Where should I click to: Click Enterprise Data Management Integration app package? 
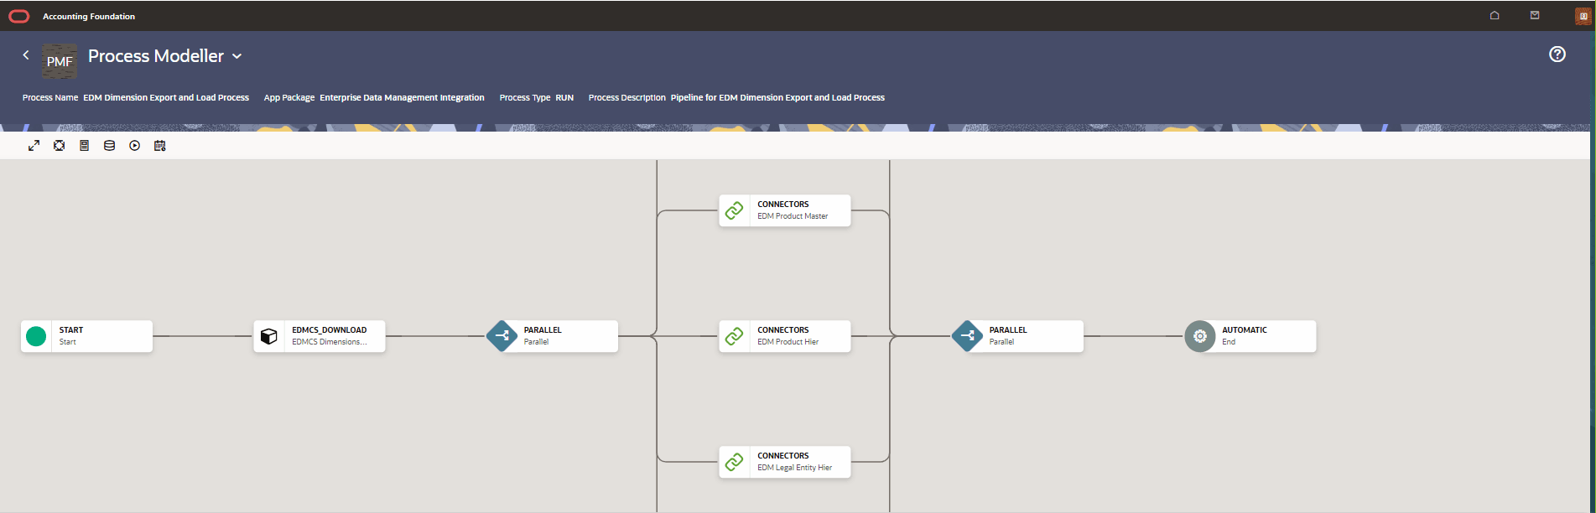tap(402, 98)
